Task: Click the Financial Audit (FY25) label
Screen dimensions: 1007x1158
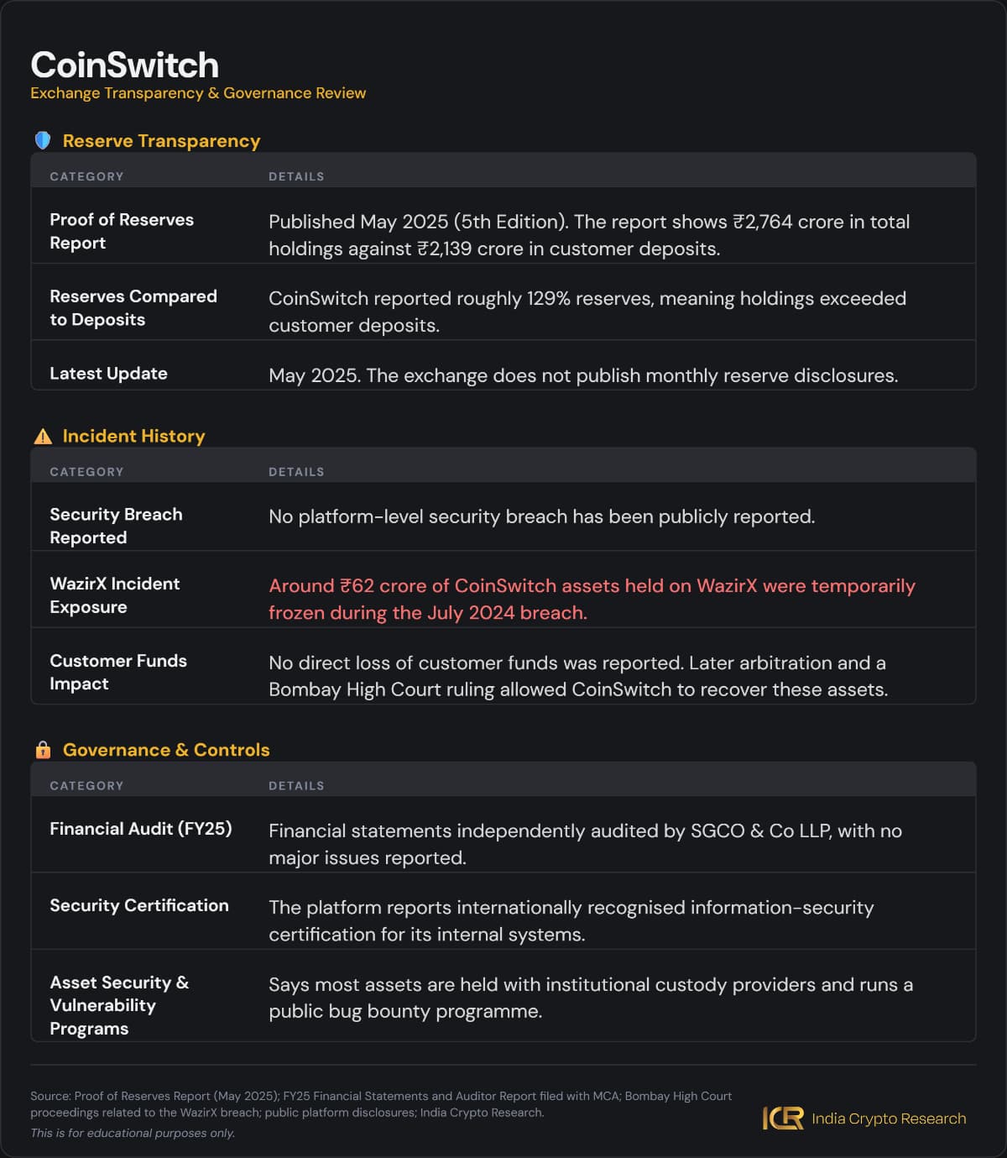Action: coord(141,829)
